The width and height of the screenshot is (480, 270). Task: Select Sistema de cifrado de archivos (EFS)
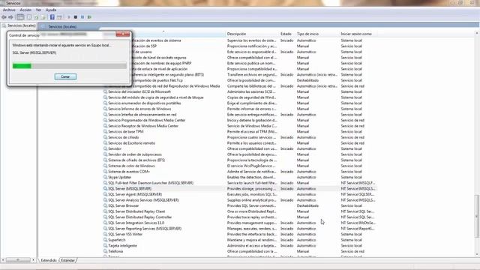[136, 160]
